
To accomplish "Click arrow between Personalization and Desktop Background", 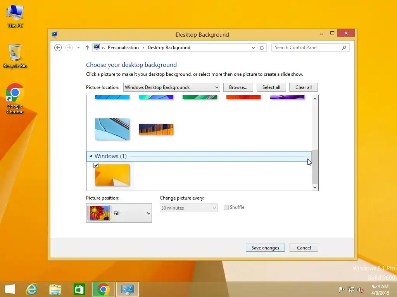I will pos(143,48).
